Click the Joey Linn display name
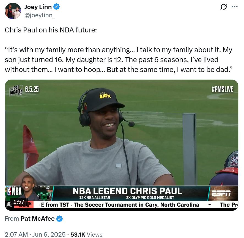Viewport: 244px width, 238px height. (x=38, y=7)
